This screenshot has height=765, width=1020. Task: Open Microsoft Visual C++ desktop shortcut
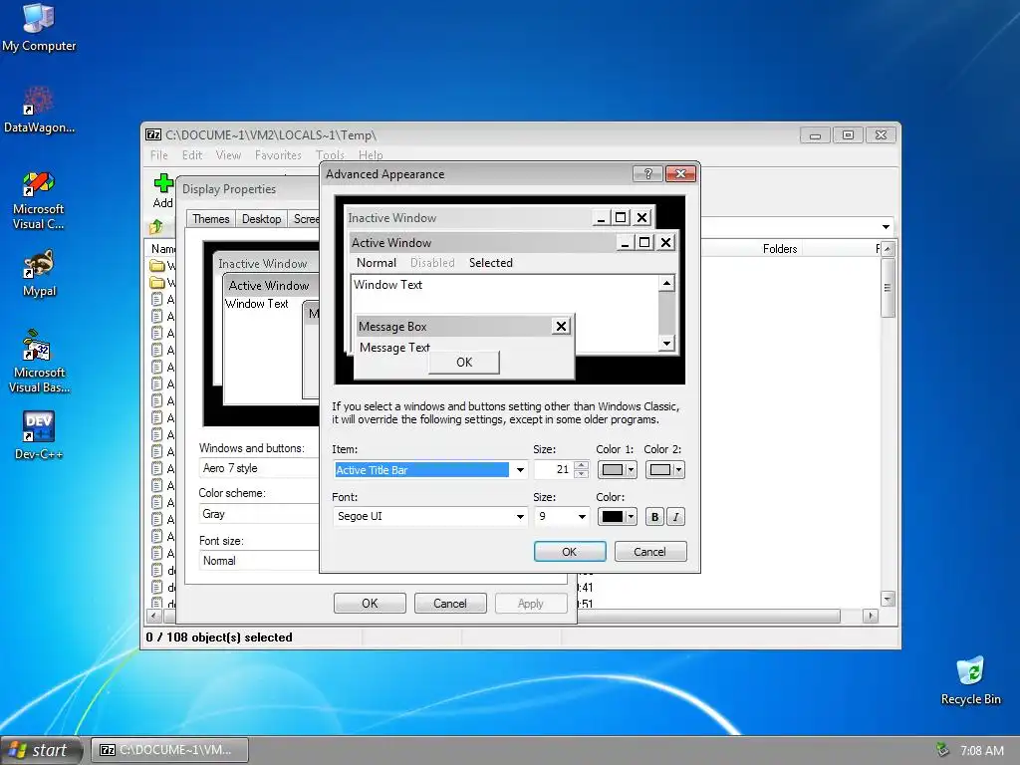tap(39, 200)
